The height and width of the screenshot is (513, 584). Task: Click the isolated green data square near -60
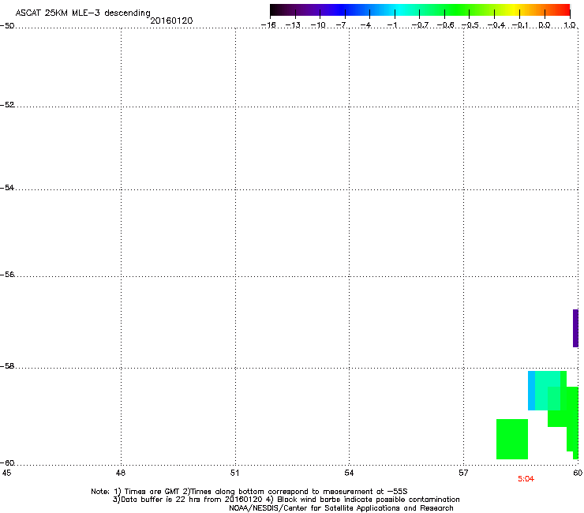tap(512, 440)
